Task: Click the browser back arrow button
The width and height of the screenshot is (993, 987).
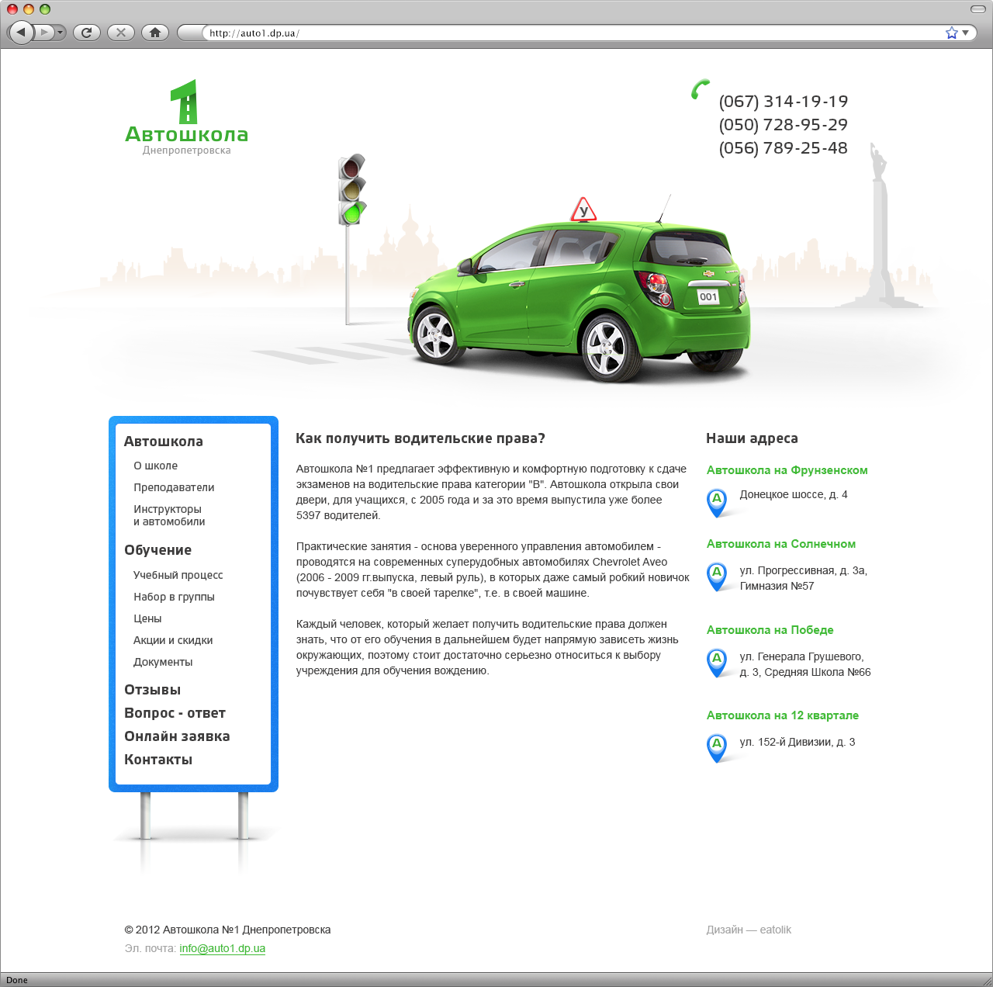Action: coord(21,33)
